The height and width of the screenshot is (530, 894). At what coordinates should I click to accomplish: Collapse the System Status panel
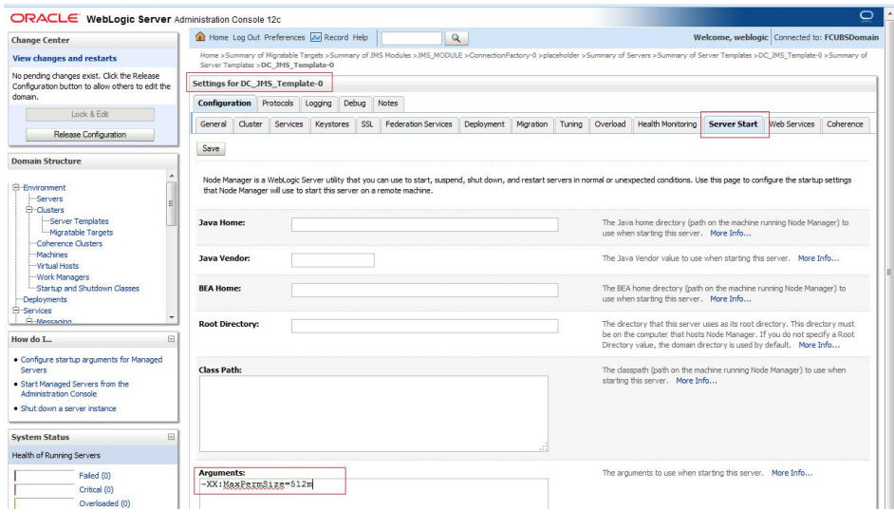point(171,437)
